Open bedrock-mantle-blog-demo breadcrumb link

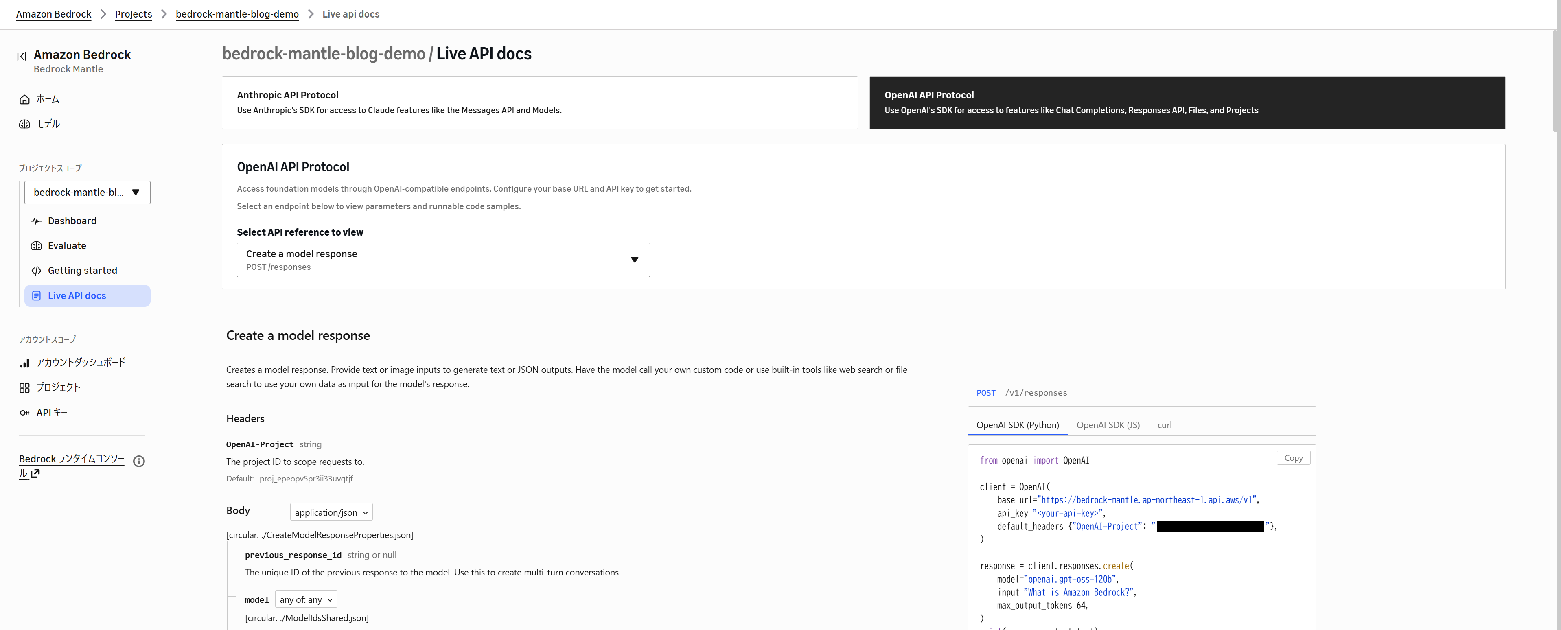237,14
